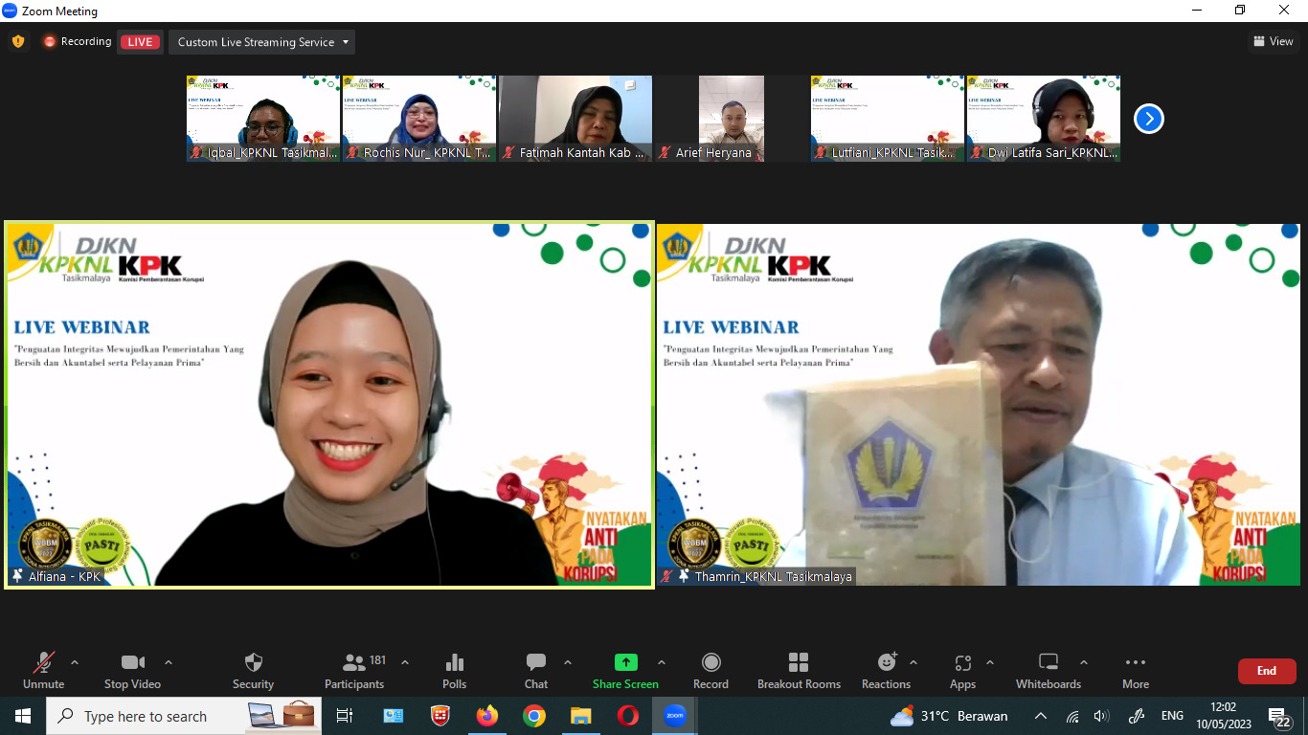Image resolution: width=1308 pixels, height=735 pixels.
Task: Open the Reactions menu
Action: [x=887, y=670]
